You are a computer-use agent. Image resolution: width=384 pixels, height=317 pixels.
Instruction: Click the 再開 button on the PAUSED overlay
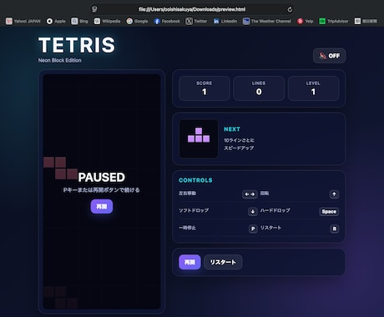coord(102,207)
